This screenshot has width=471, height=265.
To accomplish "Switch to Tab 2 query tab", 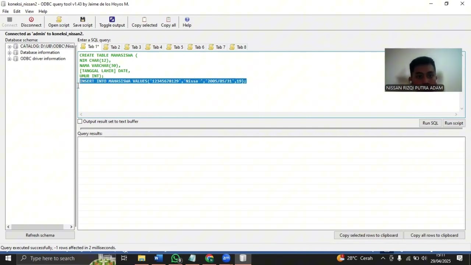I will pyautogui.click(x=112, y=47).
